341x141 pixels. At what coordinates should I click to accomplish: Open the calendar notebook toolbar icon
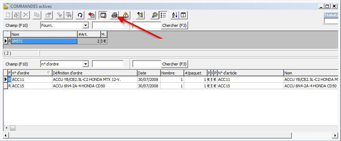[103, 15]
